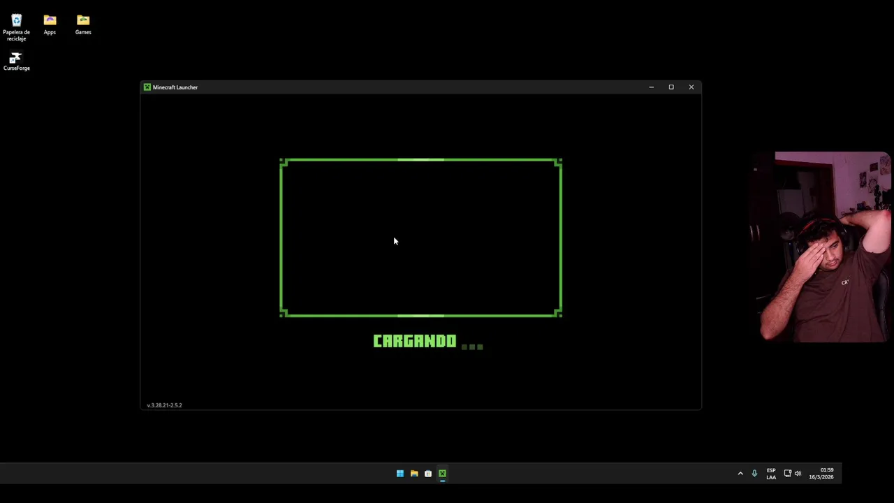
Task: Click the Minecraft Launcher title text
Action: click(175, 87)
